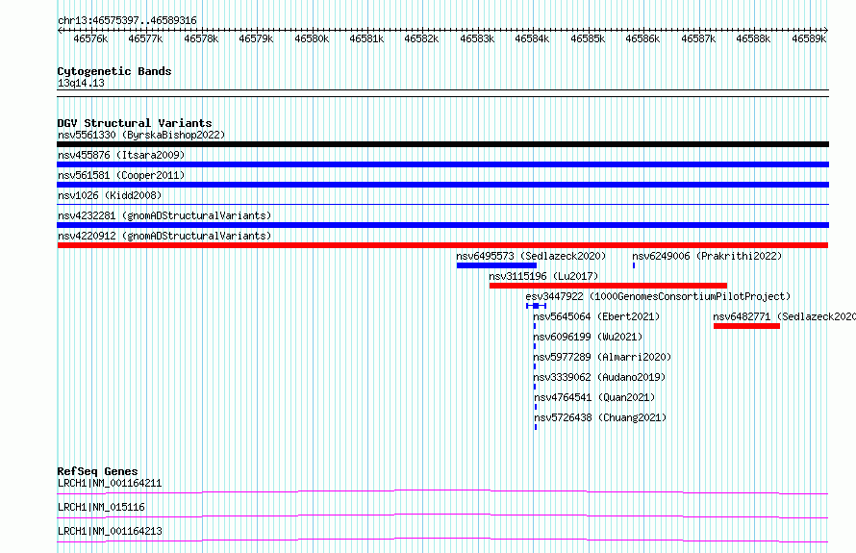This screenshot has height=553, width=856.
Task: Click the nsv6096199 (Wu2021) label
Action: (588, 337)
